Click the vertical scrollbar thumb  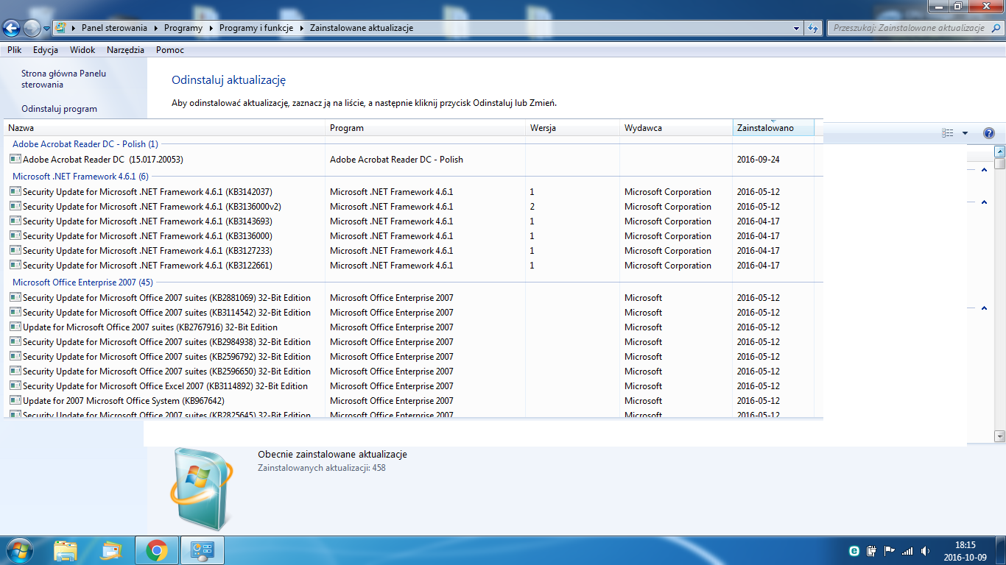click(999, 164)
